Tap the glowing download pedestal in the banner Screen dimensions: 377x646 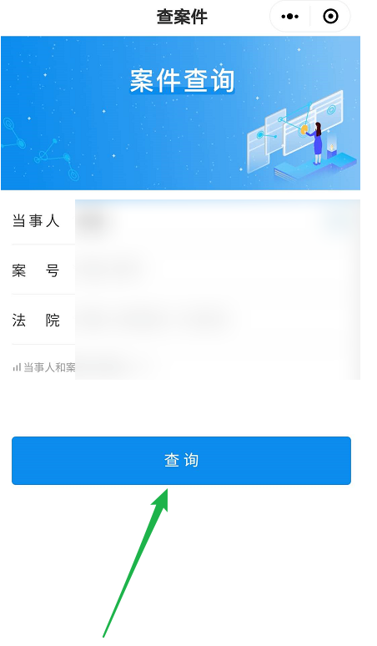pos(332,145)
